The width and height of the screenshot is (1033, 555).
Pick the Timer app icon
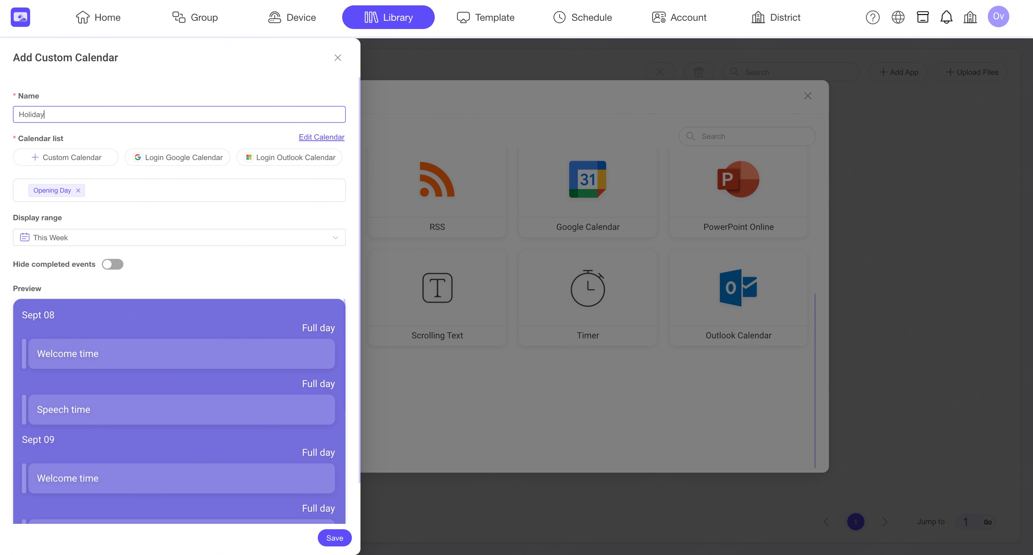588,288
